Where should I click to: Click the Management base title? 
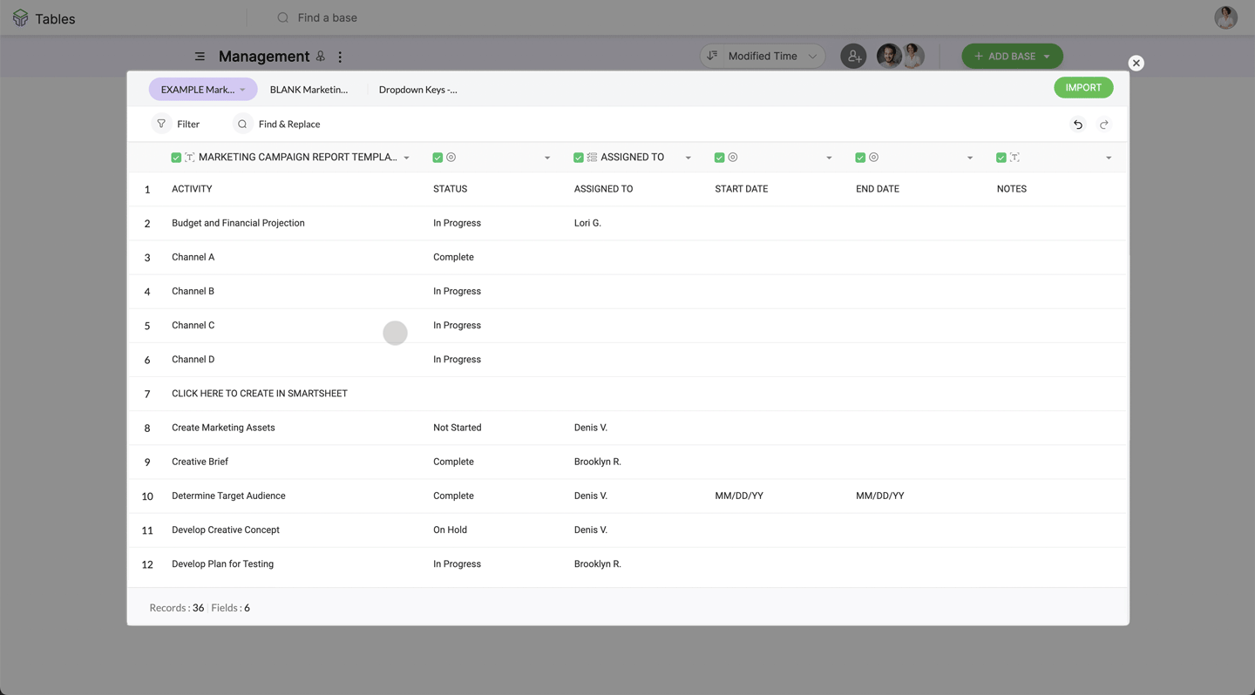pyautogui.click(x=264, y=57)
